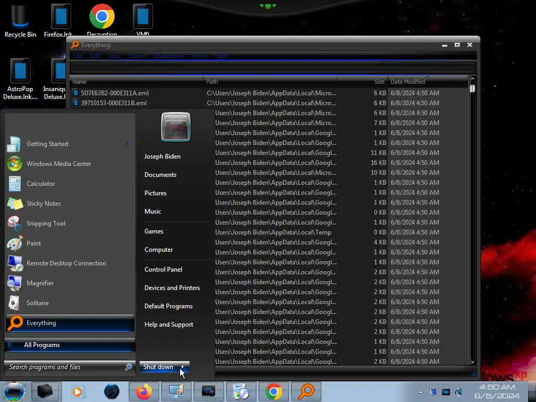The height and width of the screenshot is (402, 536).
Task: Open the View menu in Everything
Action: click(x=114, y=56)
